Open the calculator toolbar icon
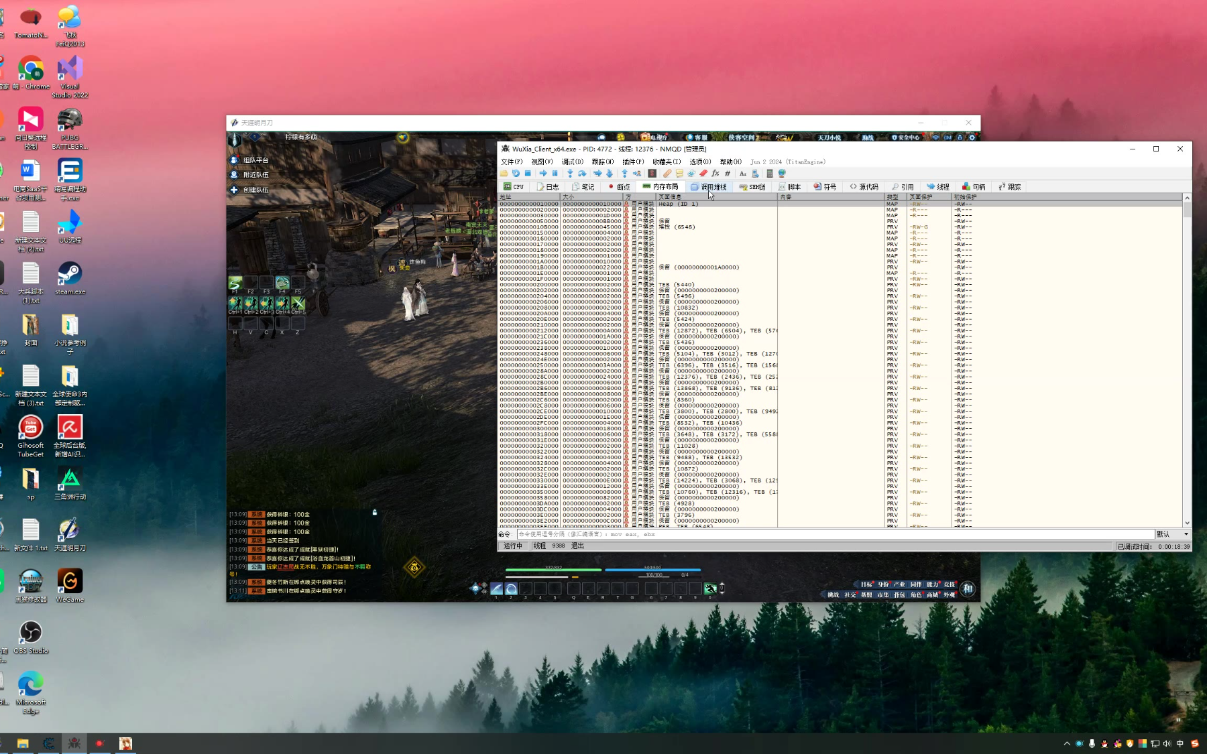 click(x=769, y=174)
